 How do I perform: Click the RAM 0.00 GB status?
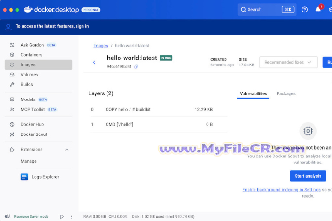click(x=95, y=216)
